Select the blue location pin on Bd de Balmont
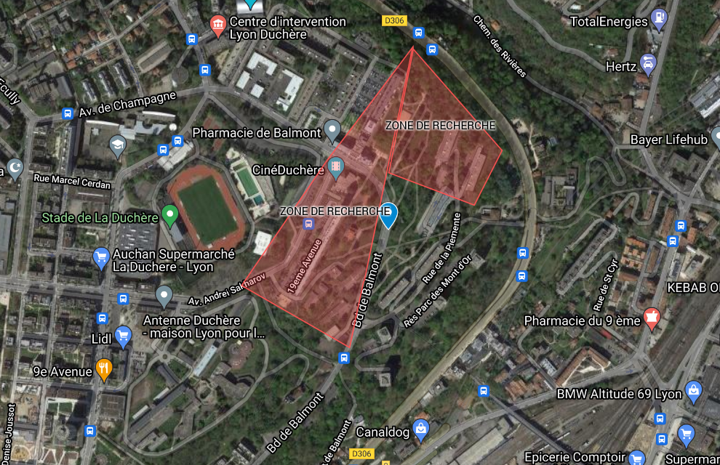The width and height of the screenshot is (720, 465). pos(388,216)
